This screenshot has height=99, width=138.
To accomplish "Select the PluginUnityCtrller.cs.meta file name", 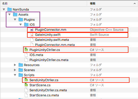I will tap(49, 60).
